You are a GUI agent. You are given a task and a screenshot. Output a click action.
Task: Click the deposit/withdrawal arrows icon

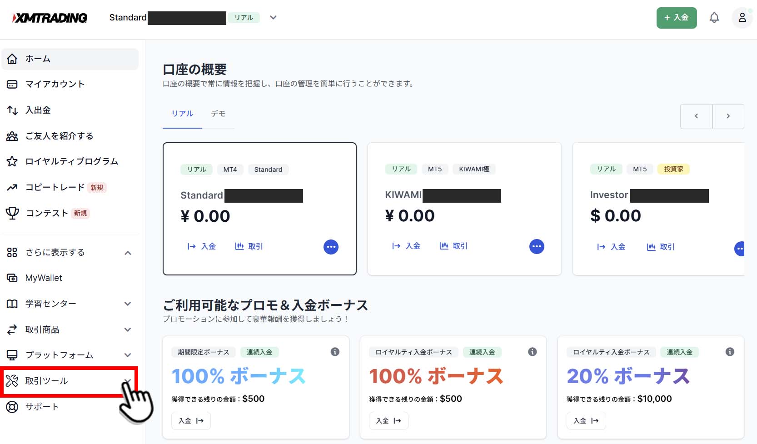12,110
